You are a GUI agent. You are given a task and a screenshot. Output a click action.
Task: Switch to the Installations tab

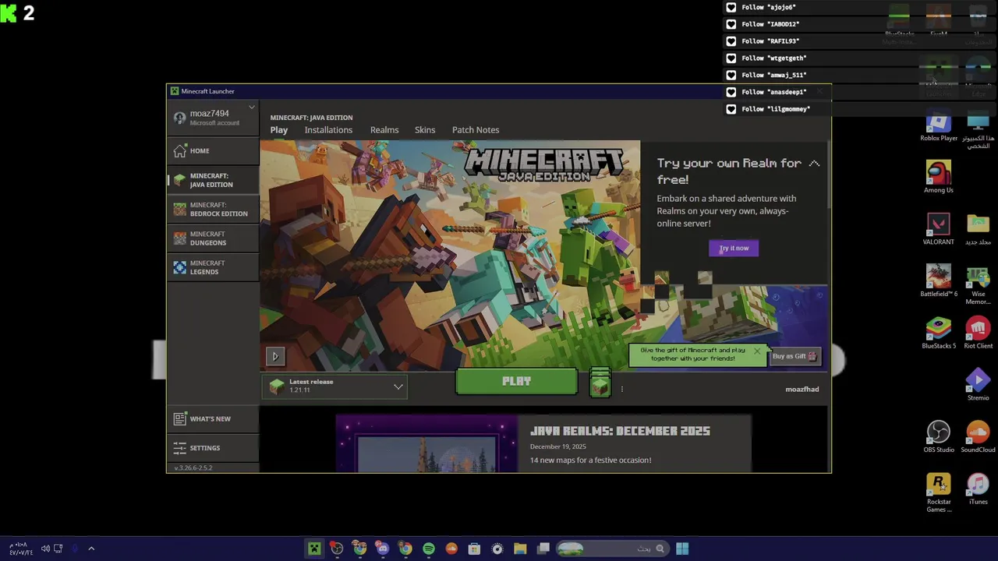(x=328, y=130)
